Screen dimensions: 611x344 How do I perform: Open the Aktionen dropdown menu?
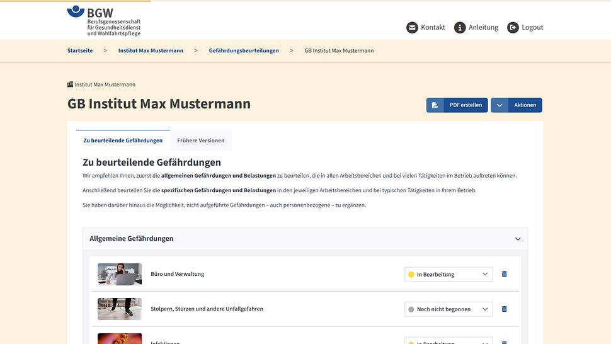coord(517,105)
